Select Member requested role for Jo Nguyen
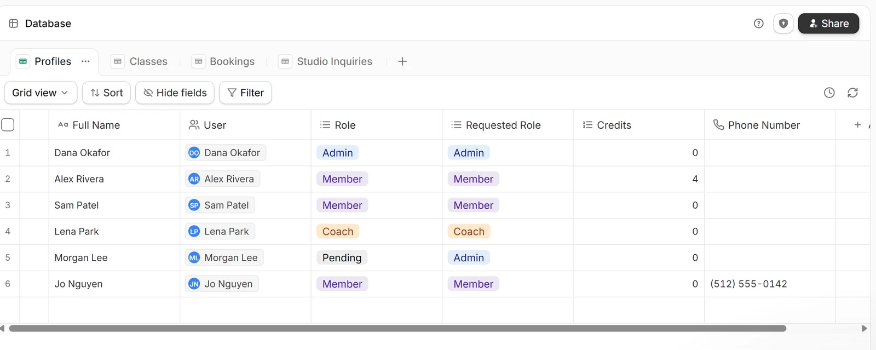Viewport: 876px width, 350px height. point(473,284)
